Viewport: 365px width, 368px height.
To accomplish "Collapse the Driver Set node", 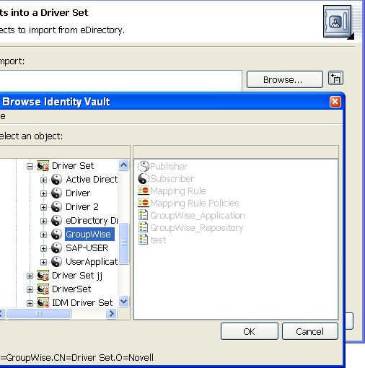I will tap(30, 166).
